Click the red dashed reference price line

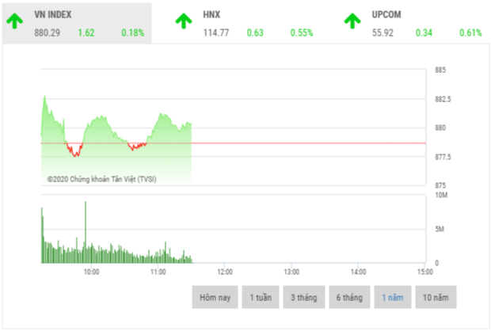coord(317,143)
